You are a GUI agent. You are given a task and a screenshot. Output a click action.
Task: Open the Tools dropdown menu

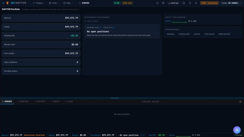tap(54, 3)
